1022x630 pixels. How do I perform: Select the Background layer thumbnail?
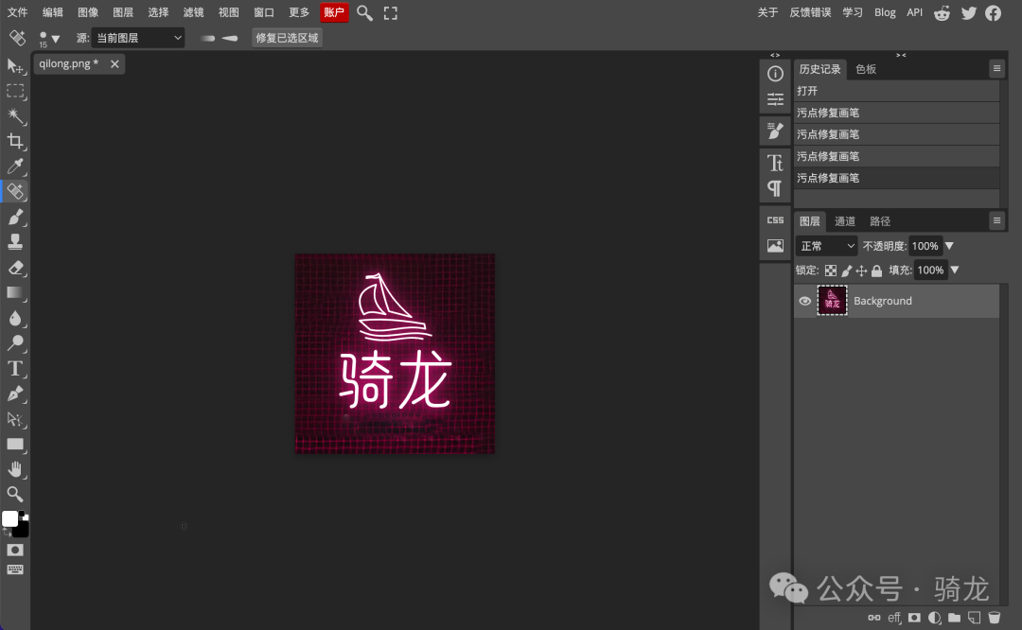833,301
